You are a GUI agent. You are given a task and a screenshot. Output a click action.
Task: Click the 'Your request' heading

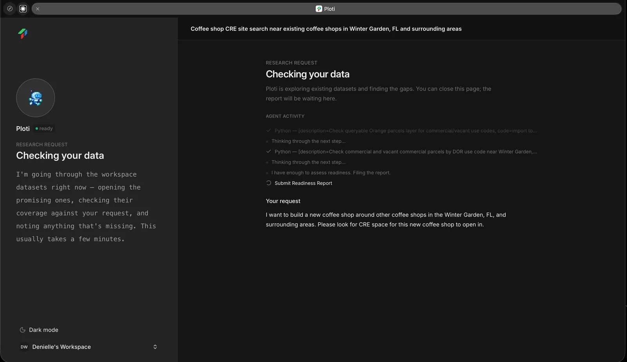click(283, 201)
